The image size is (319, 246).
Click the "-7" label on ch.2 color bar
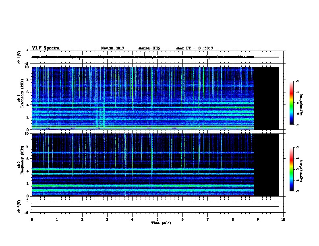(x=297, y=191)
